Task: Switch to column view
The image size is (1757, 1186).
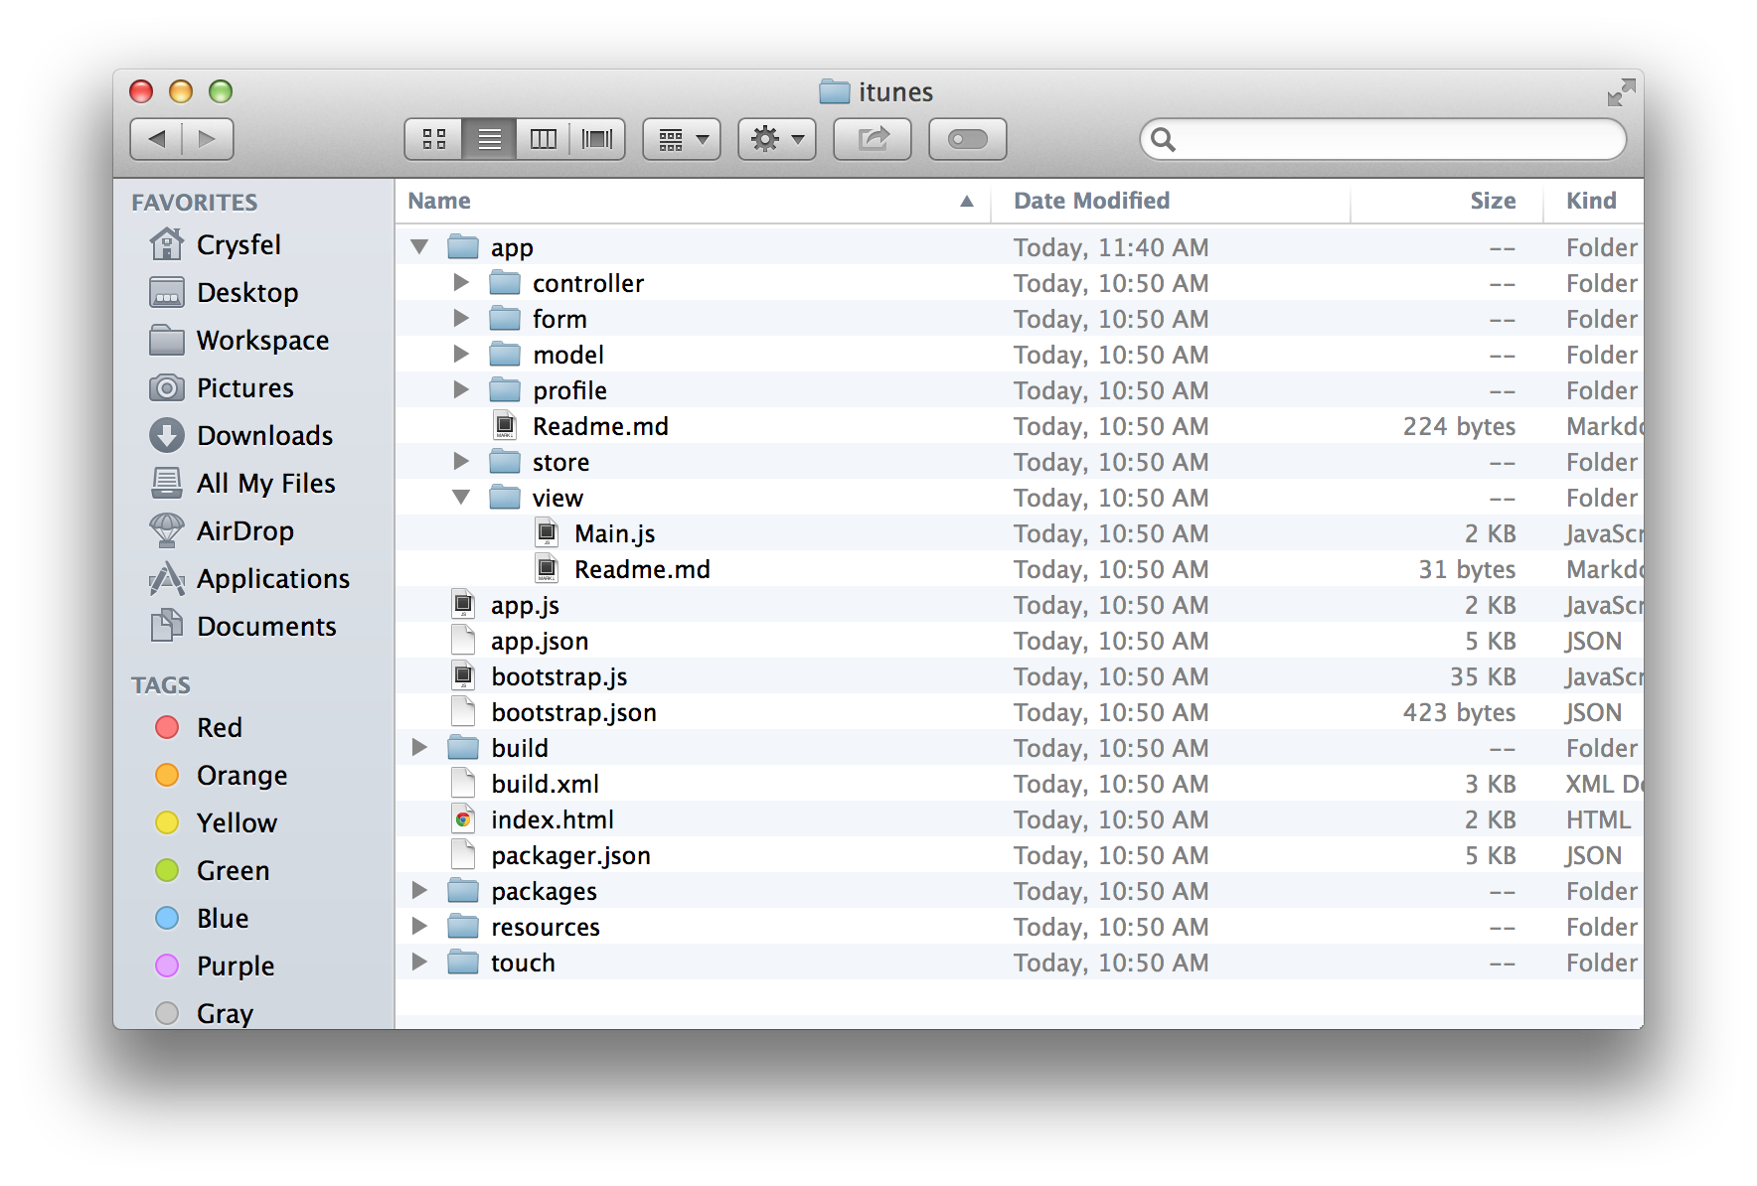Action: tap(543, 139)
